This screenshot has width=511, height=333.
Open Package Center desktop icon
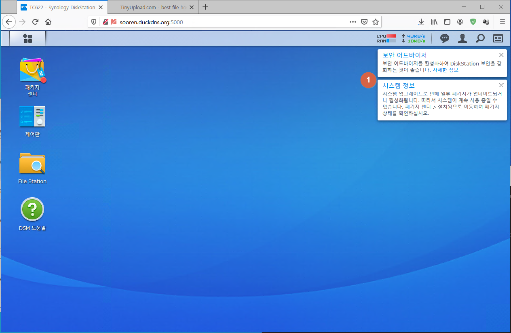tap(32, 77)
